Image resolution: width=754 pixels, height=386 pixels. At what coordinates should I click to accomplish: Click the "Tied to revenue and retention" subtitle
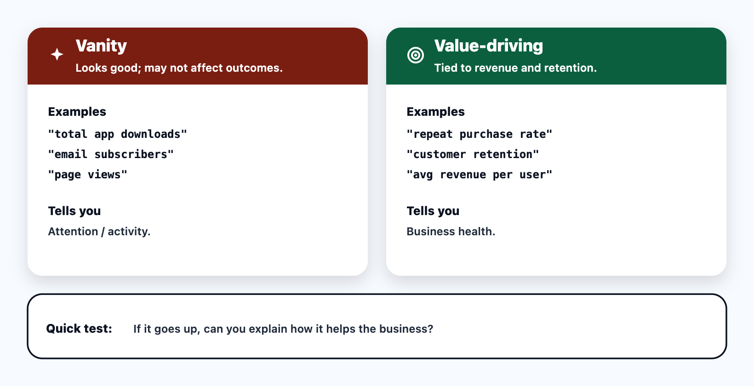(515, 68)
